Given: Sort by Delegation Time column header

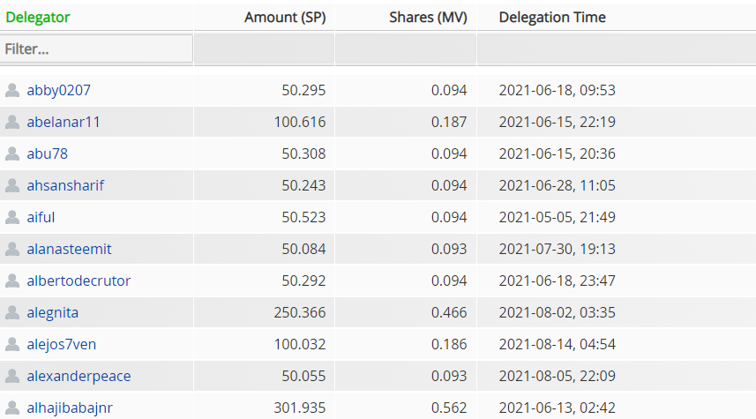Looking at the screenshot, I should (x=552, y=17).
